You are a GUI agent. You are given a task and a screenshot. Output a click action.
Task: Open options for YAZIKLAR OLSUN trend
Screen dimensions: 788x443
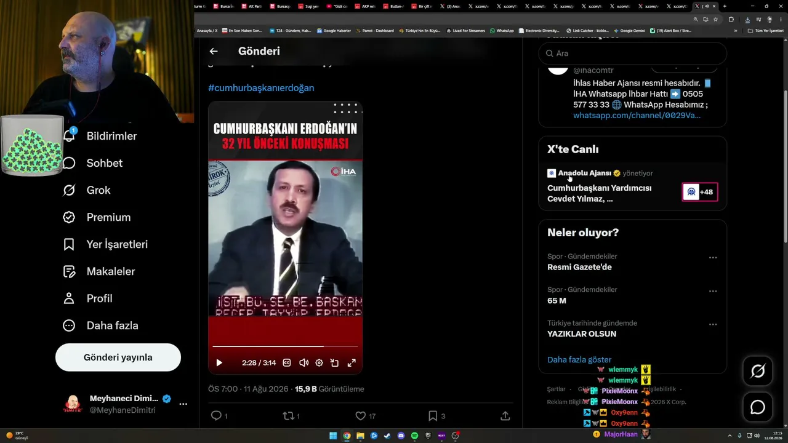point(713,324)
